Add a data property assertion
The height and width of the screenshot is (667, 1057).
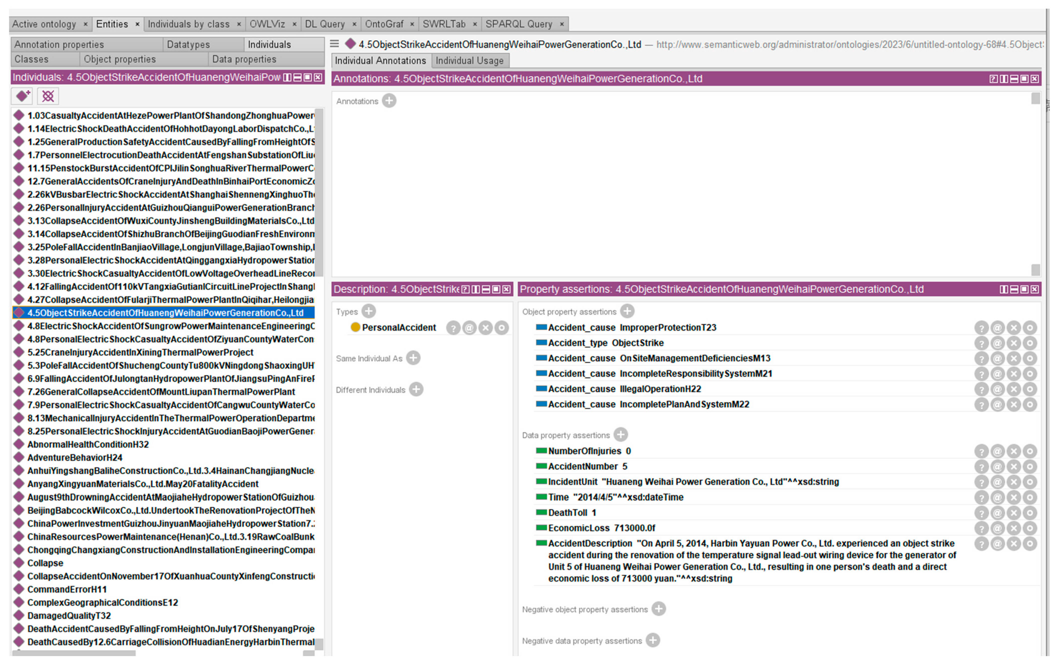click(620, 435)
